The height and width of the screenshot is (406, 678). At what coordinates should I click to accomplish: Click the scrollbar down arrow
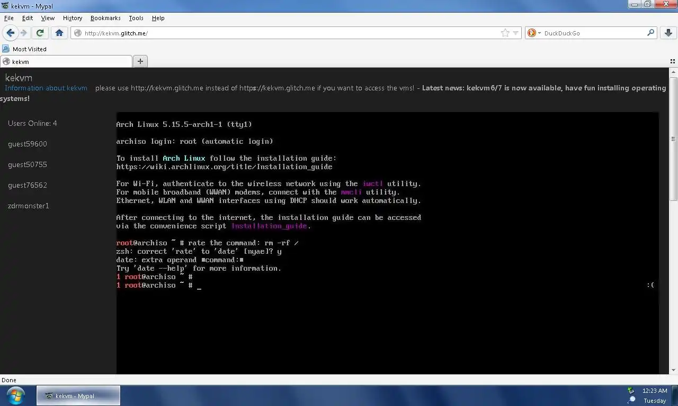(674, 370)
